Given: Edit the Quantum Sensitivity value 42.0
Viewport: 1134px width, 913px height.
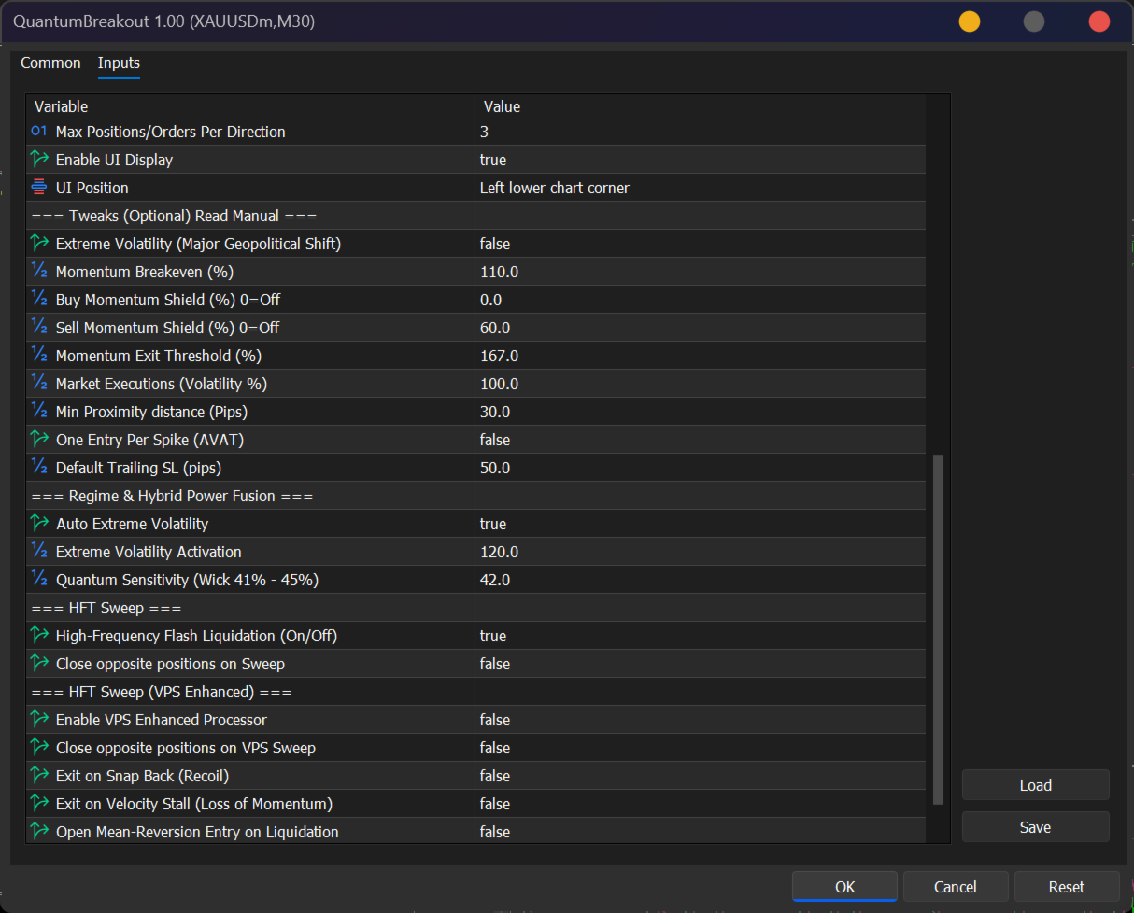Looking at the screenshot, I should pos(700,580).
